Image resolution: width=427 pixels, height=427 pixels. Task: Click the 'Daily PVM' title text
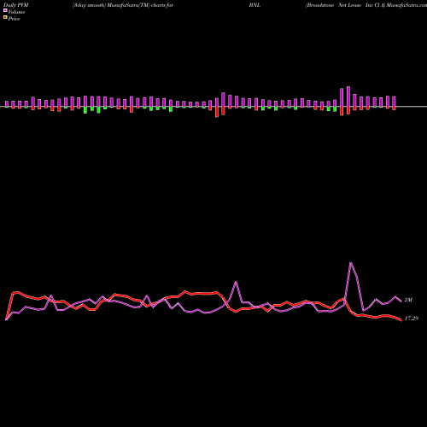point(16,5)
